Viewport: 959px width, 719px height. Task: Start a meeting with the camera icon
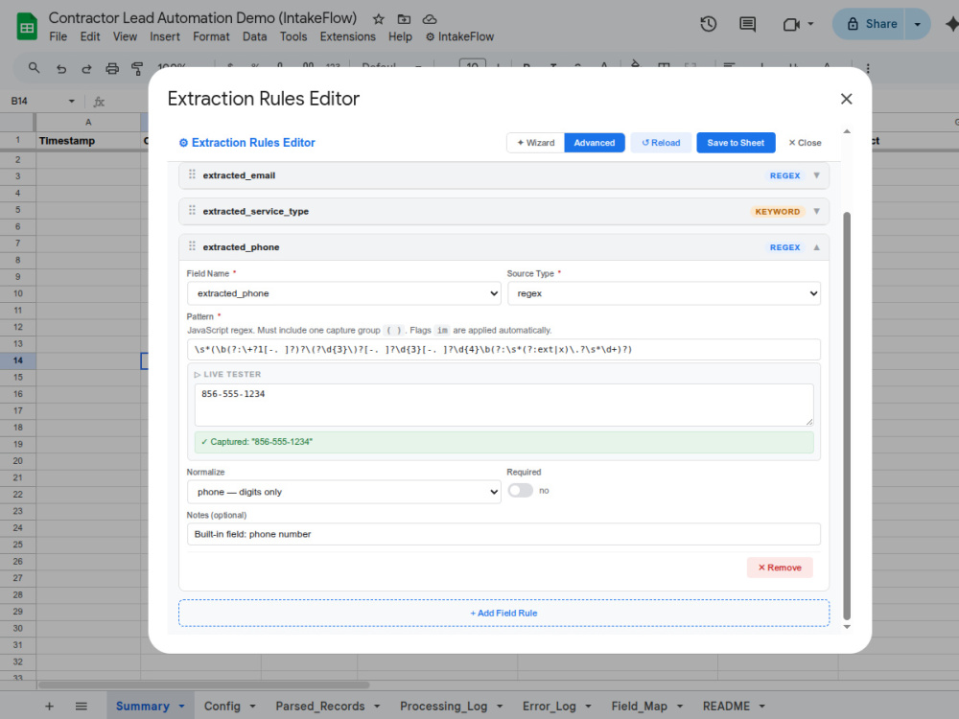point(791,25)
